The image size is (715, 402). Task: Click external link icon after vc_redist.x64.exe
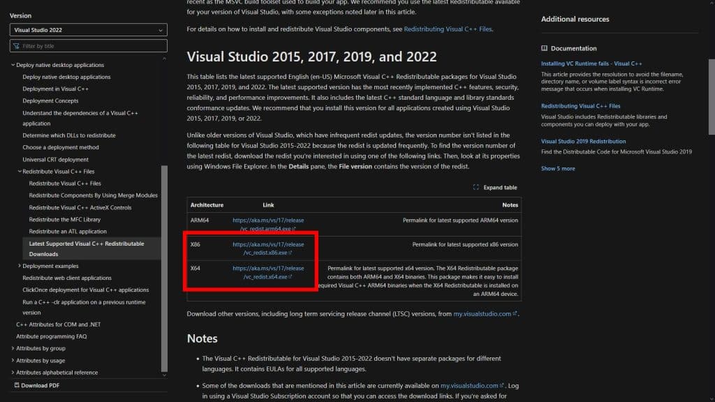coord(290,276)
